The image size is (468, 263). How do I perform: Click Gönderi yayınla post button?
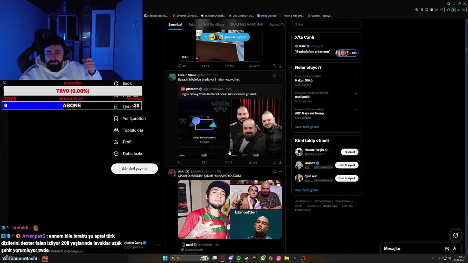[x=135, y=169]
